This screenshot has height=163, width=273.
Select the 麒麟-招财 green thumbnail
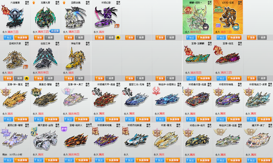point(198,17)
